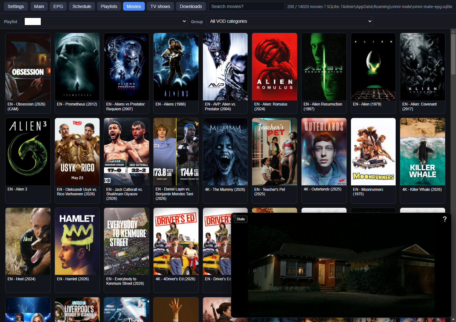Viewport: 456px width, 322px height.
Task: Click the 'EN - Aliens (1986)' title
Action: point(171,104)
